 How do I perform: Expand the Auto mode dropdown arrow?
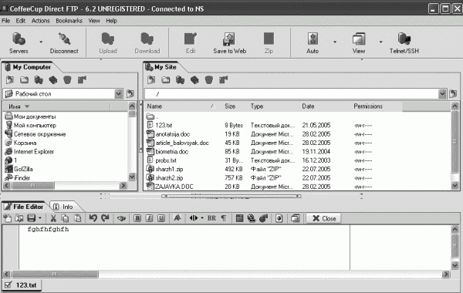[x=335, y=42]
